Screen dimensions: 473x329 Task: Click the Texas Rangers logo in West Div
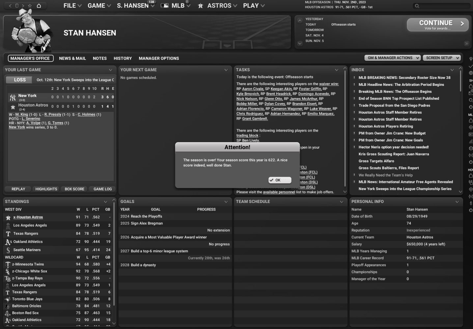point(8,234)
